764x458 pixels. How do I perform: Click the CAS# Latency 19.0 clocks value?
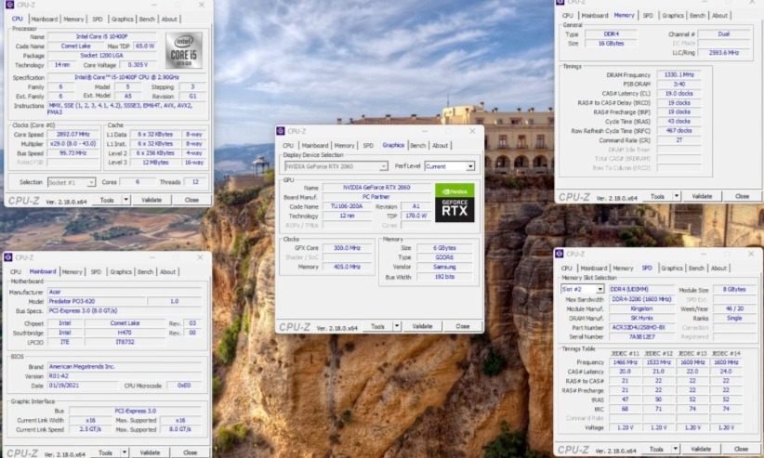pyautogui.click(x=678, y=94)
